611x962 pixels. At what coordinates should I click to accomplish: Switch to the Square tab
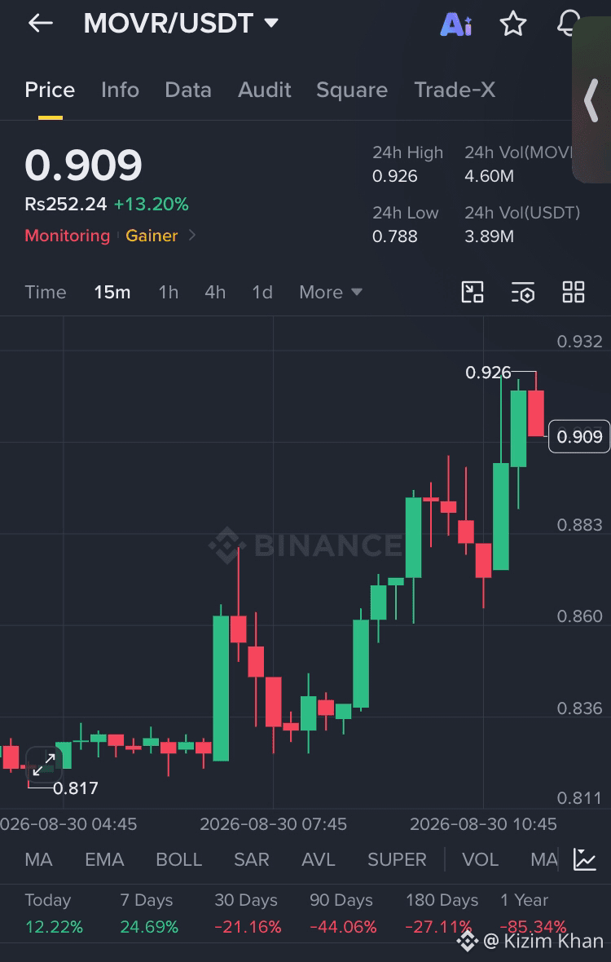(352, 90)
